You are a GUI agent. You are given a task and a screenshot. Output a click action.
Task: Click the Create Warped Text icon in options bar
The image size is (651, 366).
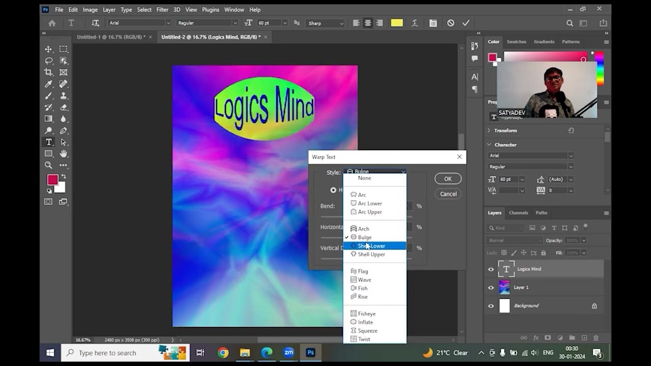(x=415, y=23)
